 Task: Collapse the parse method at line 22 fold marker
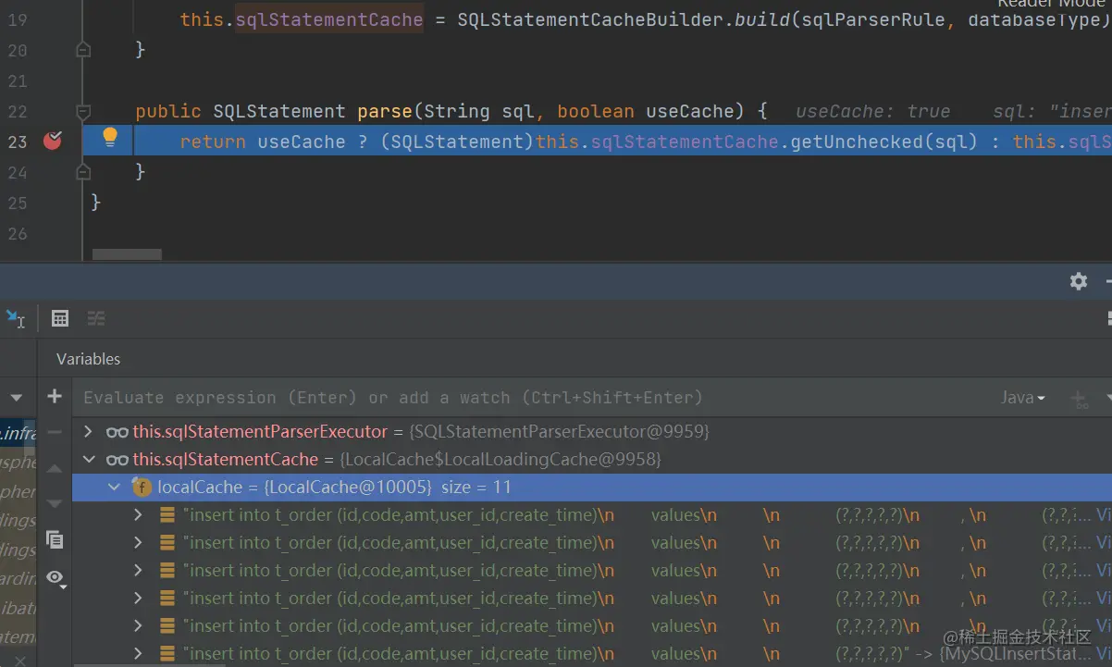pyautogui.click(x=83, y=112)
